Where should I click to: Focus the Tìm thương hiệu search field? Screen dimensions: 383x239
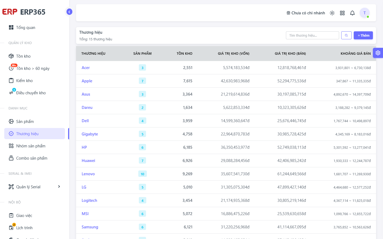(x=313, y=35)
